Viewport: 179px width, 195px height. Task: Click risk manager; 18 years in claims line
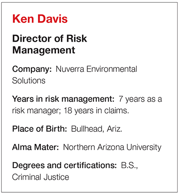pyautogui.click(x=71, y=111)
